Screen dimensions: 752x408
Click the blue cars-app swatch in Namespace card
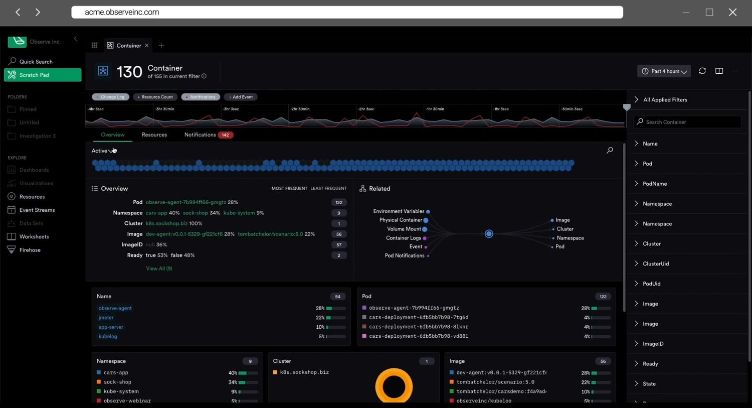99,372
